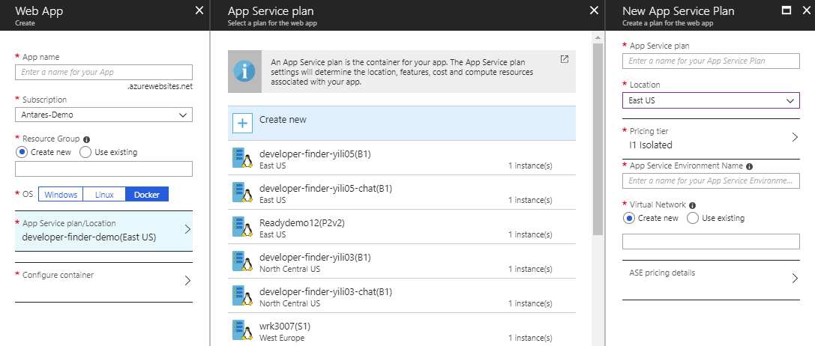Click the server icon for wrk3007(S1)

(243, 332)
